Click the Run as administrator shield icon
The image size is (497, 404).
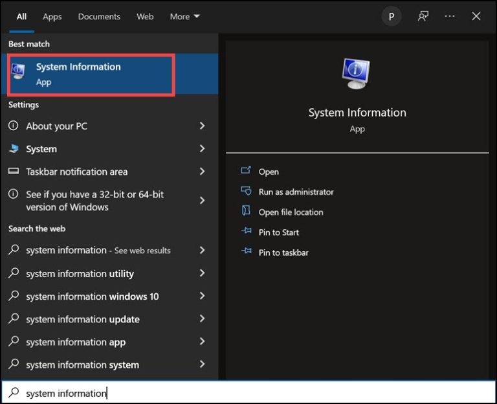[246, 192]
